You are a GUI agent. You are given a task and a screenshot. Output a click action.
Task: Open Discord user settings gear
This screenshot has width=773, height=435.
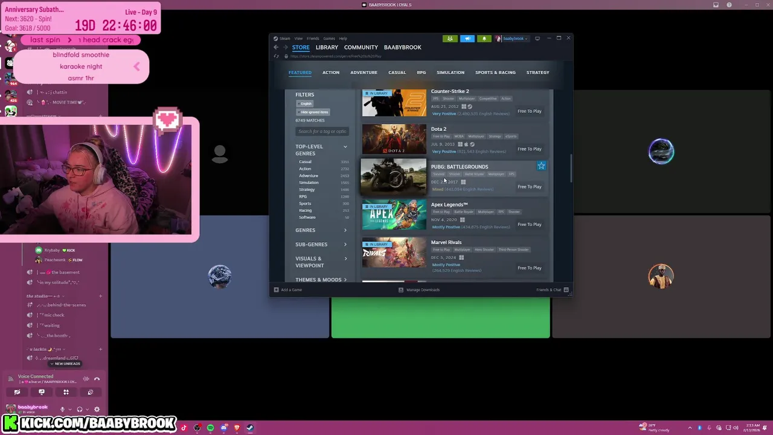(97, 409)
